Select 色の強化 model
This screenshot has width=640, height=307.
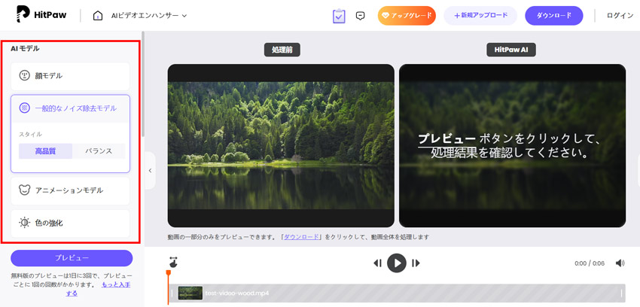(70, 223)
